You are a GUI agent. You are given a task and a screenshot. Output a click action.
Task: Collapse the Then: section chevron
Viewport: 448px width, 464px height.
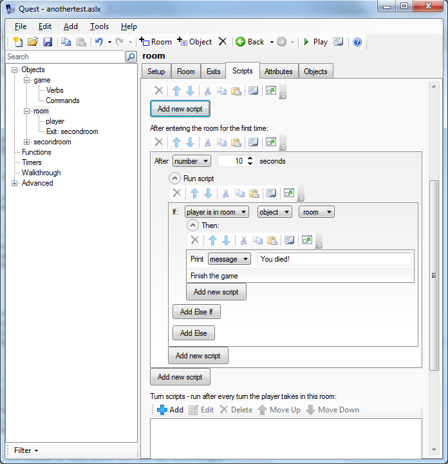point(192,226)
